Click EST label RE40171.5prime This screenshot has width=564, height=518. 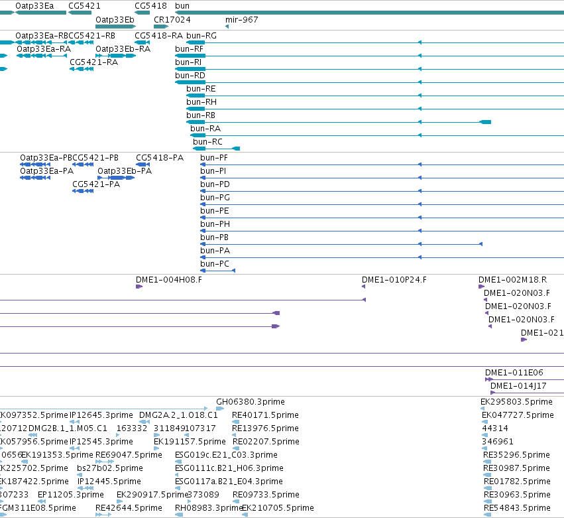tap(265, 415)
